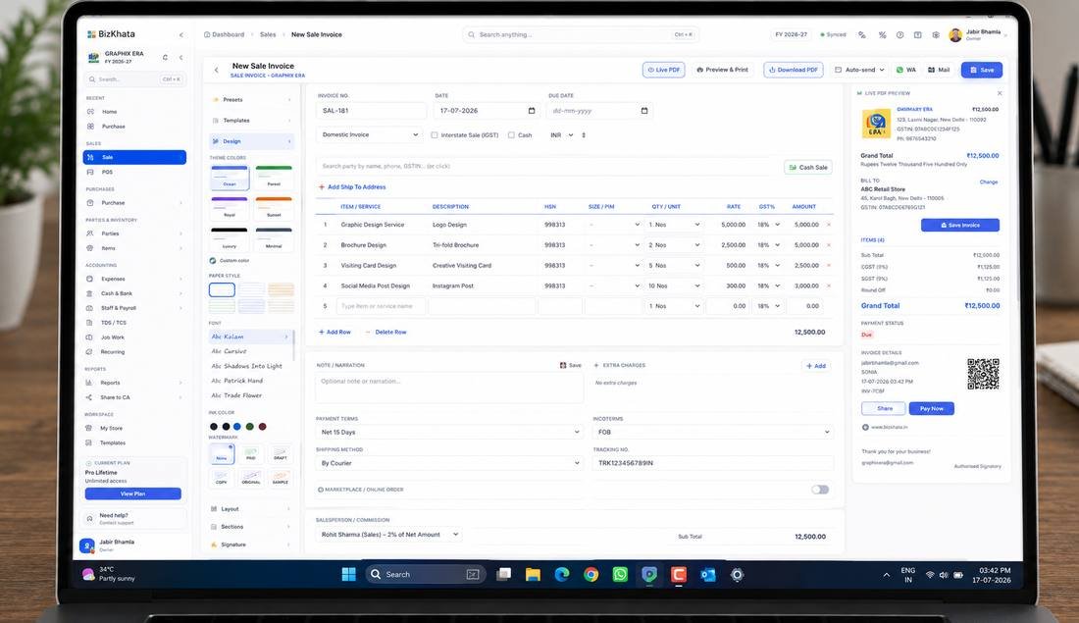Click the Preview & Print button
This screenshot has width=1079, height=623.
pyautogui.click(x=723, y=70)
